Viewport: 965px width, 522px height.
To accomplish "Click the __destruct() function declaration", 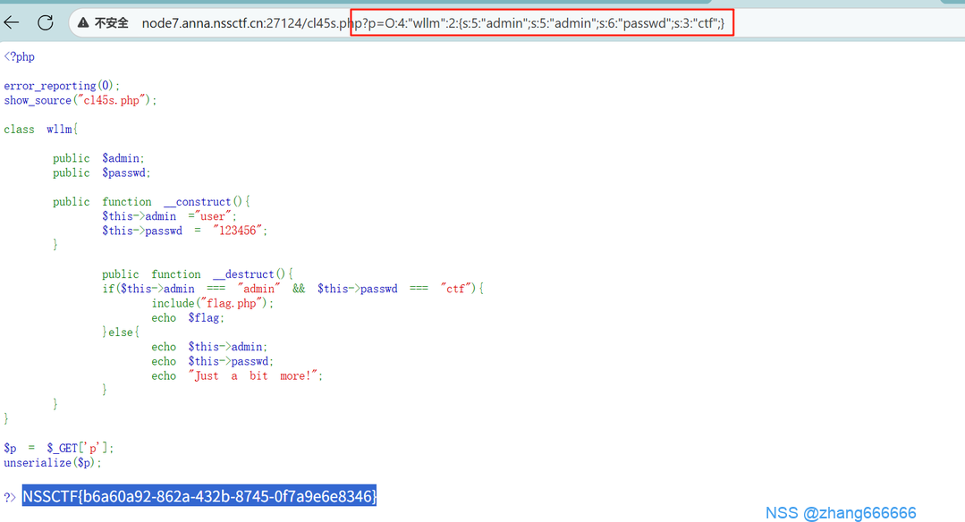I will point(198,274).
